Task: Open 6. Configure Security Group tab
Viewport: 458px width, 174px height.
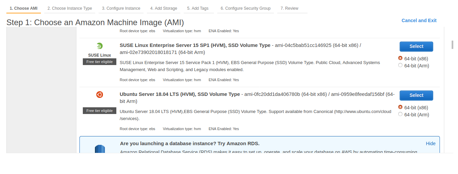Action: [x=245, y=8]
